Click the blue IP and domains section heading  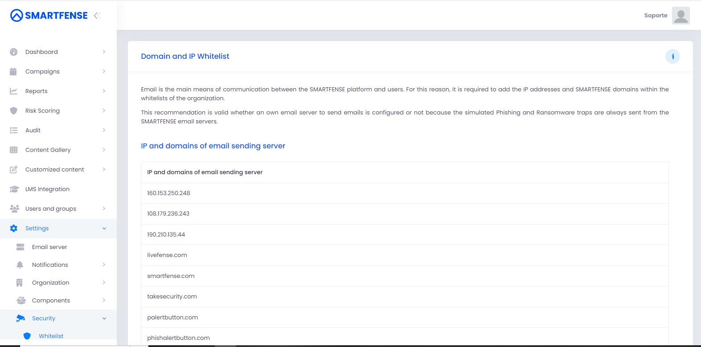(213, 146)
